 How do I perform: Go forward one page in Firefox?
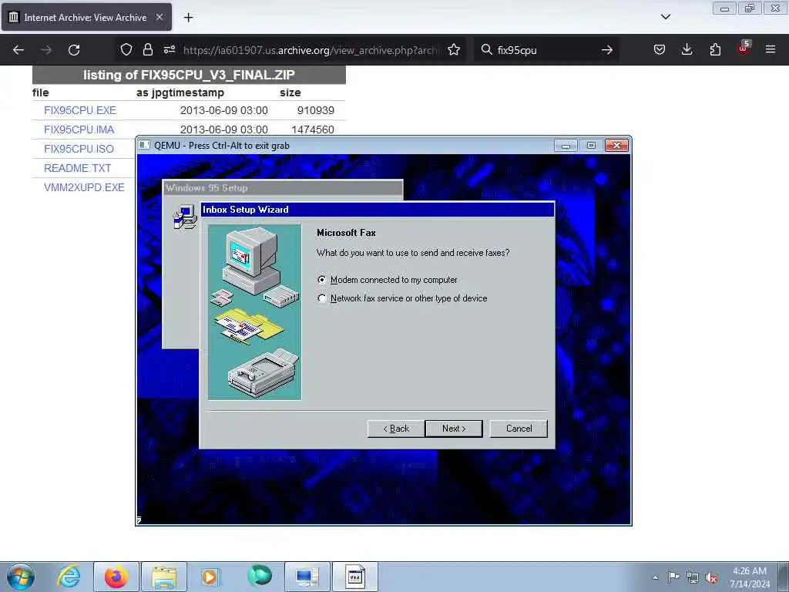46,50
